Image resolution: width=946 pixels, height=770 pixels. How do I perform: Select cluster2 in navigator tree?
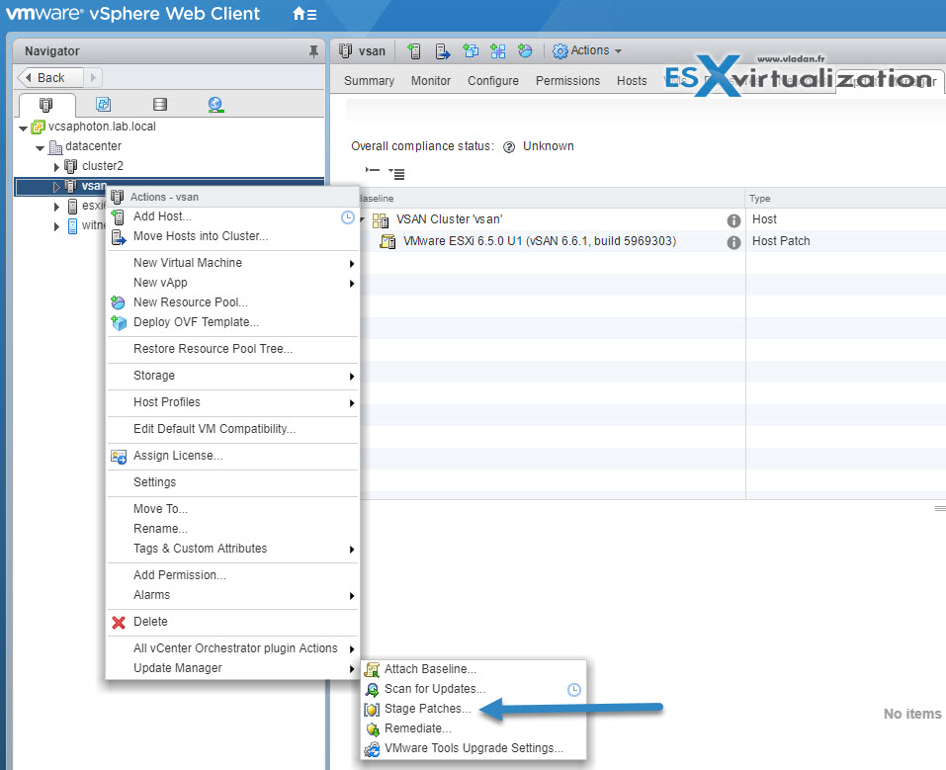click(103, 166)
